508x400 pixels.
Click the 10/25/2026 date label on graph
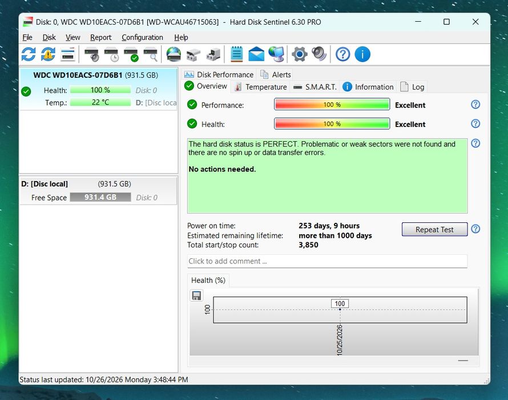tap(340, 339)
